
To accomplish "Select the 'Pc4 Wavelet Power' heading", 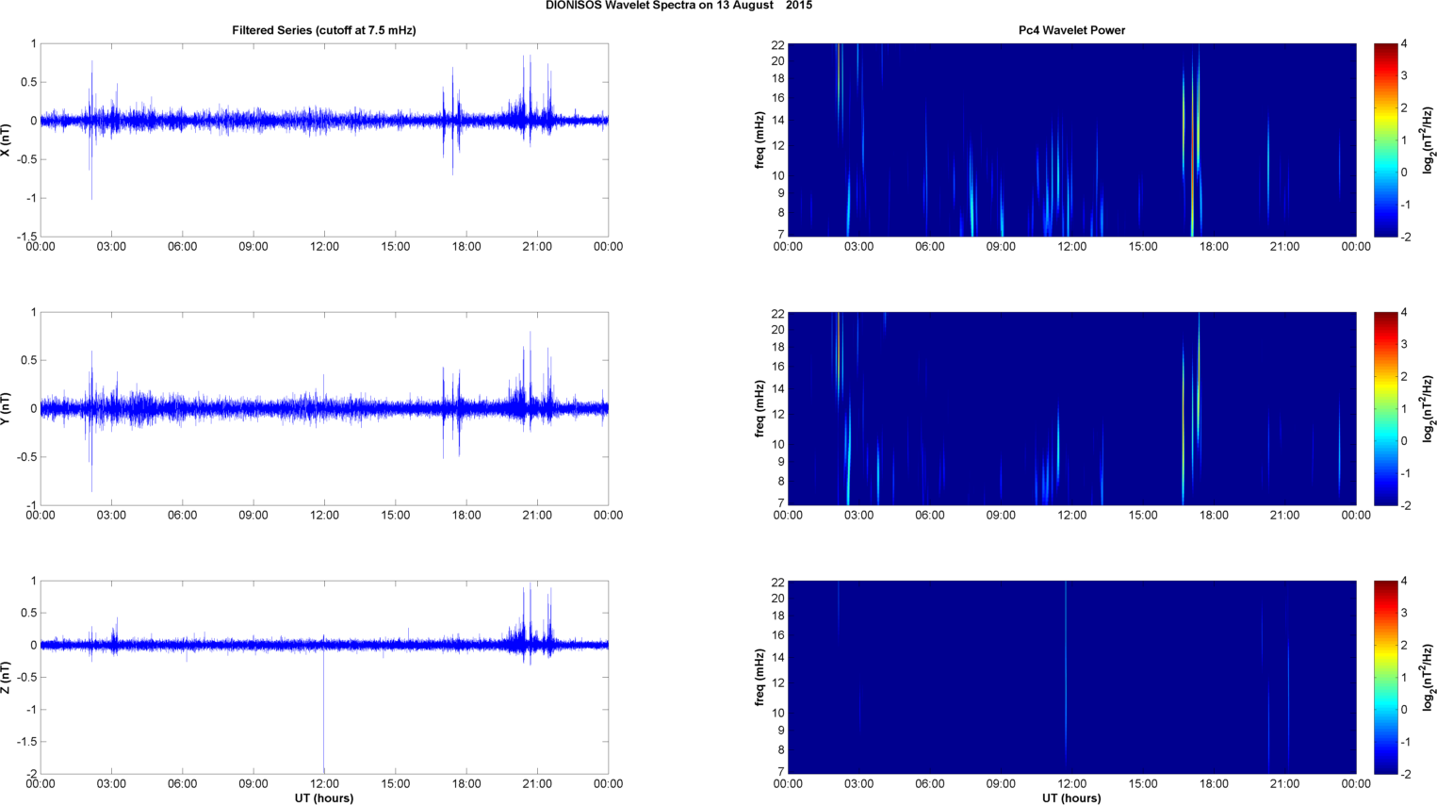I will tap(1071, 30).
